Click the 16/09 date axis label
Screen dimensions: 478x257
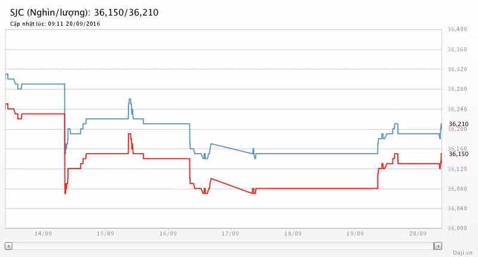[x=168, y=234]
